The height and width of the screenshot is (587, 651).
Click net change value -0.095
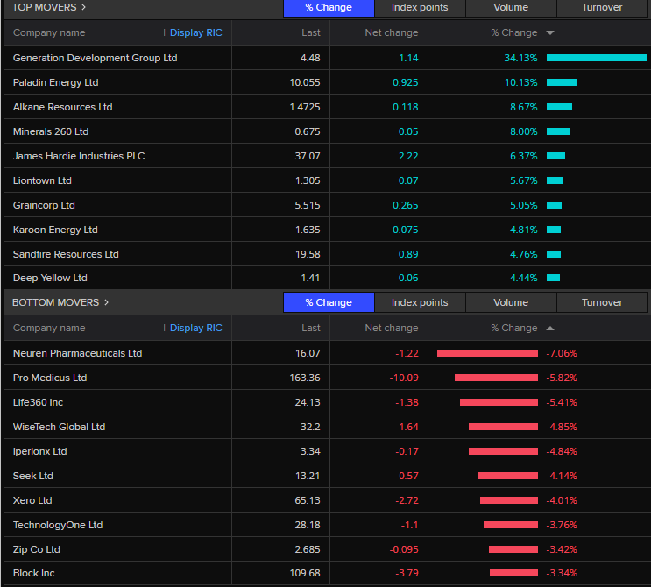(404, 549)
